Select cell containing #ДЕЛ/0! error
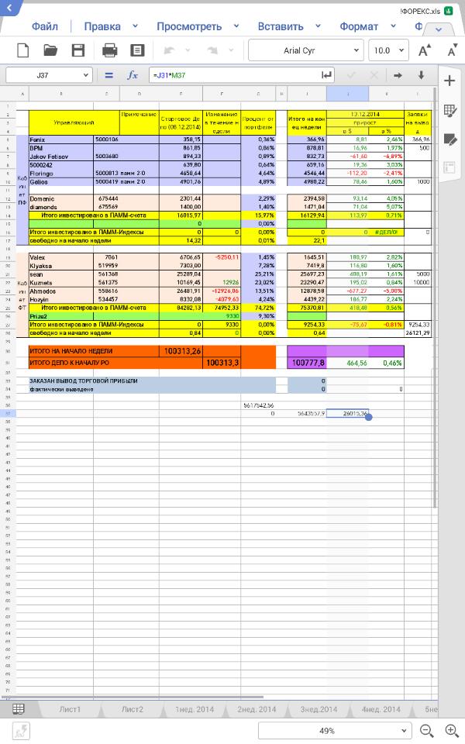 [386, 232]
